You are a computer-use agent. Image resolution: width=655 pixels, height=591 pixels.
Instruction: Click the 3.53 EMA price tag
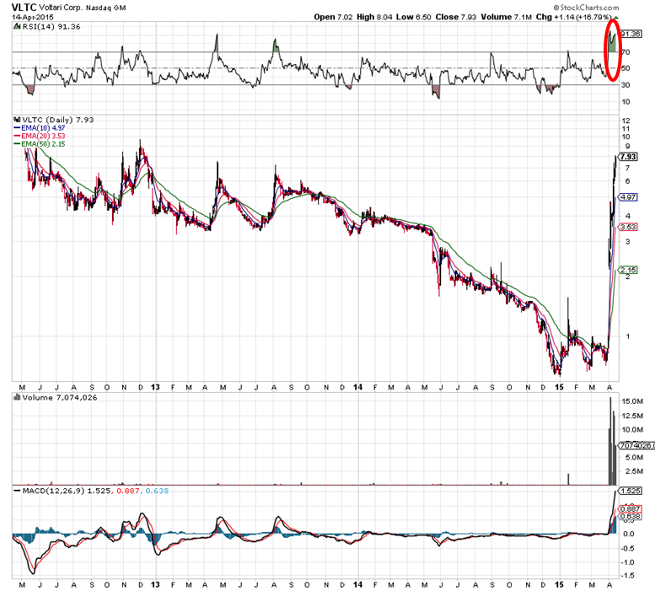[x=628, y=228]
